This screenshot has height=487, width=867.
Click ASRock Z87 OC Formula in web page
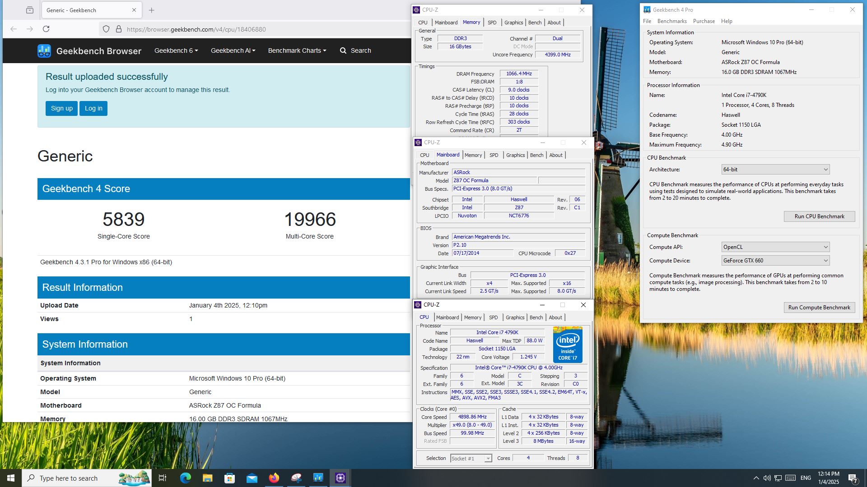click(x=225, y=405)
